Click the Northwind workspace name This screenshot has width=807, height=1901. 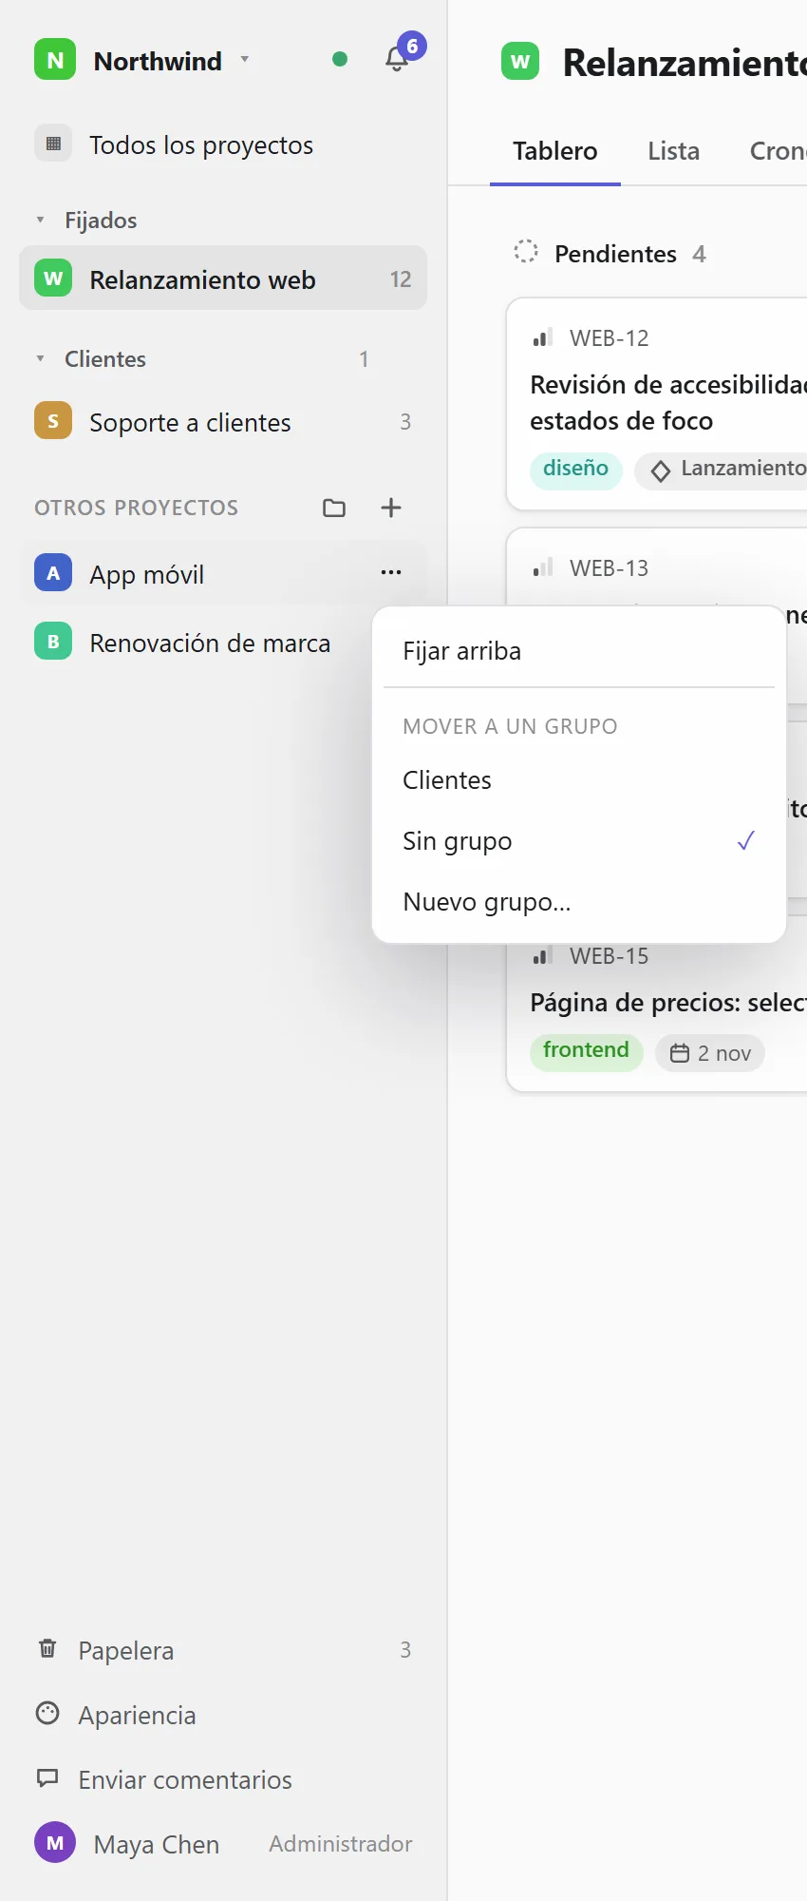click(158, 61)
